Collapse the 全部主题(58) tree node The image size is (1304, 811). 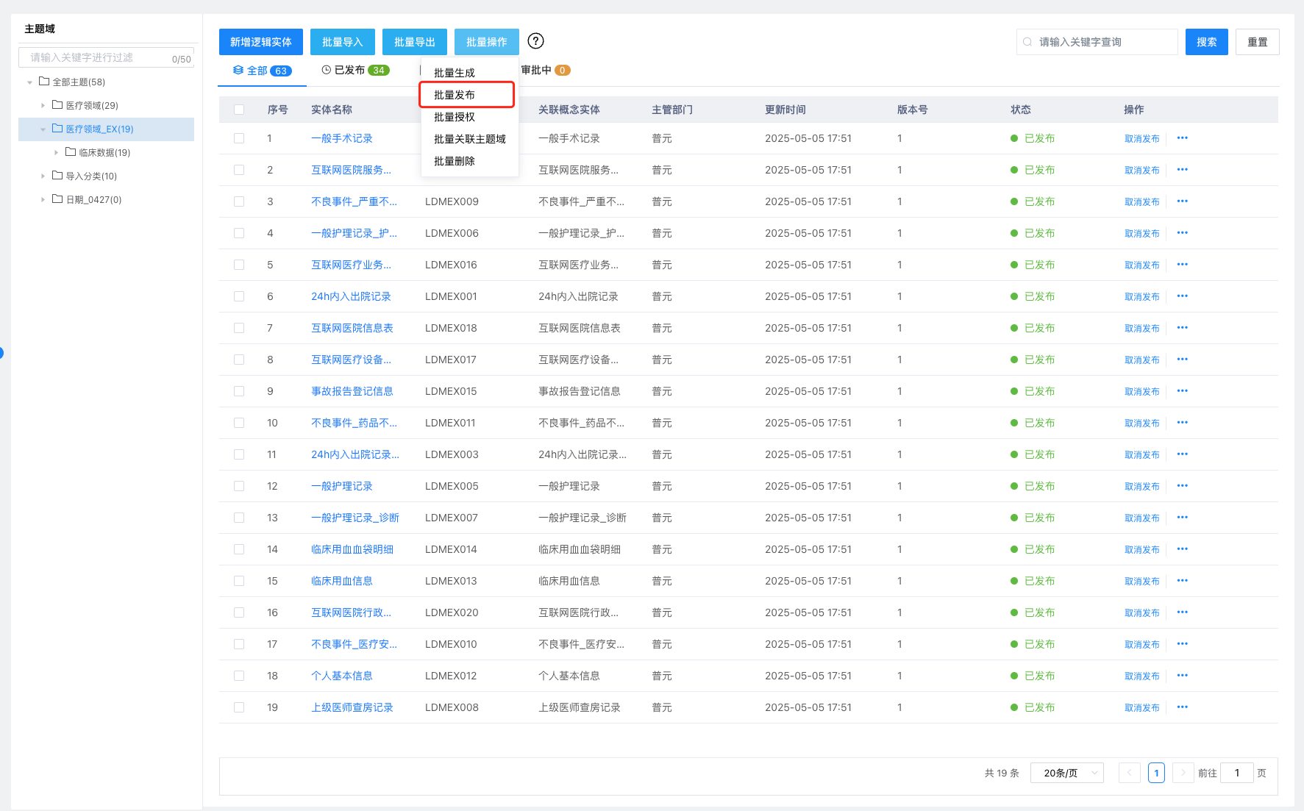[29, 82]
